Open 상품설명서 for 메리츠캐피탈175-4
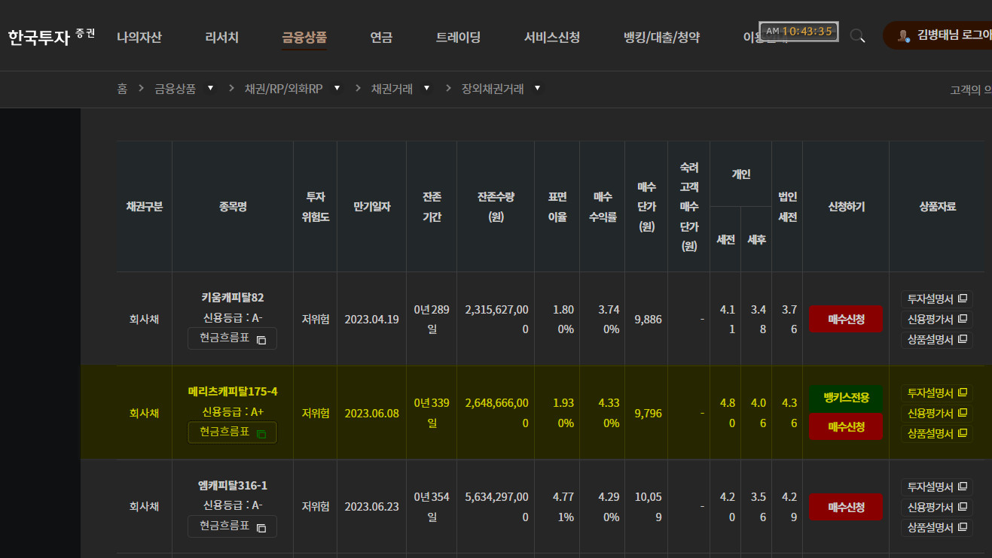992x558 pixels. (937, 433)
